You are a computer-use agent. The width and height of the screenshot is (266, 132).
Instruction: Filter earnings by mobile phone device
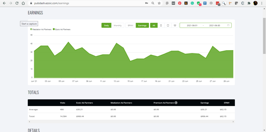[161, 25]
